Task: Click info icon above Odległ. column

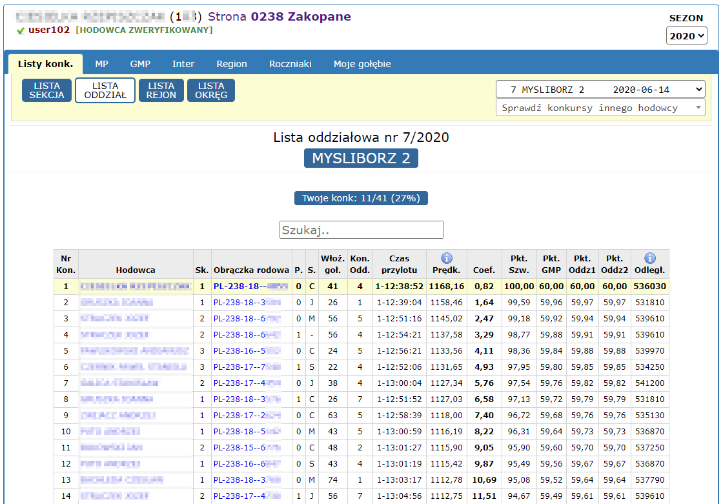Action: point(649,258)
